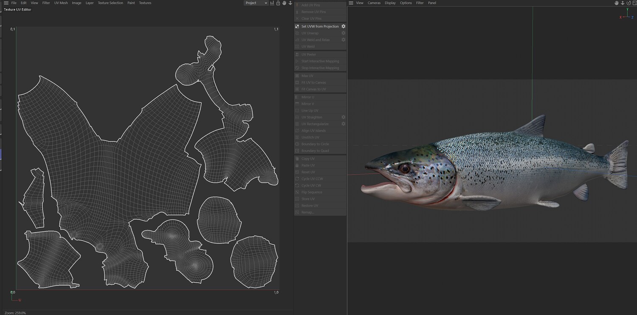Open UV Unwrap settings gear
This screenshot has width=637, height=315.
pos(344,33)
